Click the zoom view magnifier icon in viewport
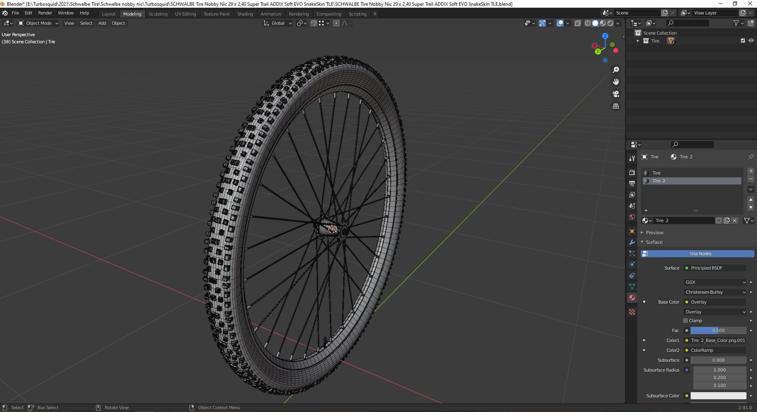This screenshot has height=412, width=757. point(615,70)
